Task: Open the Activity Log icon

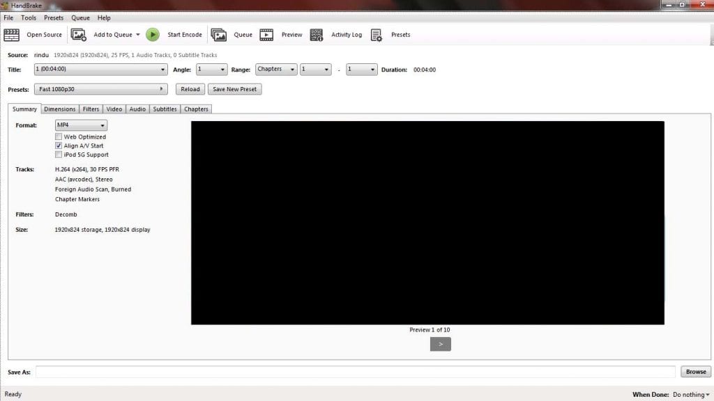Action: (317, 34)
